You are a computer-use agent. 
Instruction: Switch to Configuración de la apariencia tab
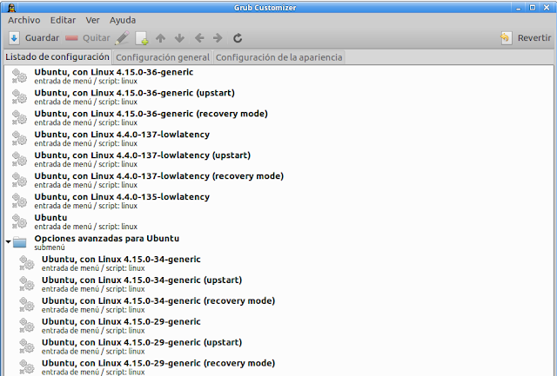[x=278, y=57]
